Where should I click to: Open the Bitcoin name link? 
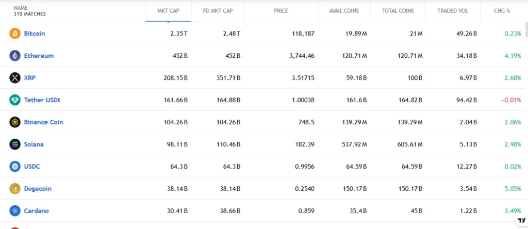point(35,34)
